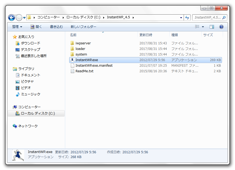Click the MANIFEST ファ... type cell

point(185,66)
